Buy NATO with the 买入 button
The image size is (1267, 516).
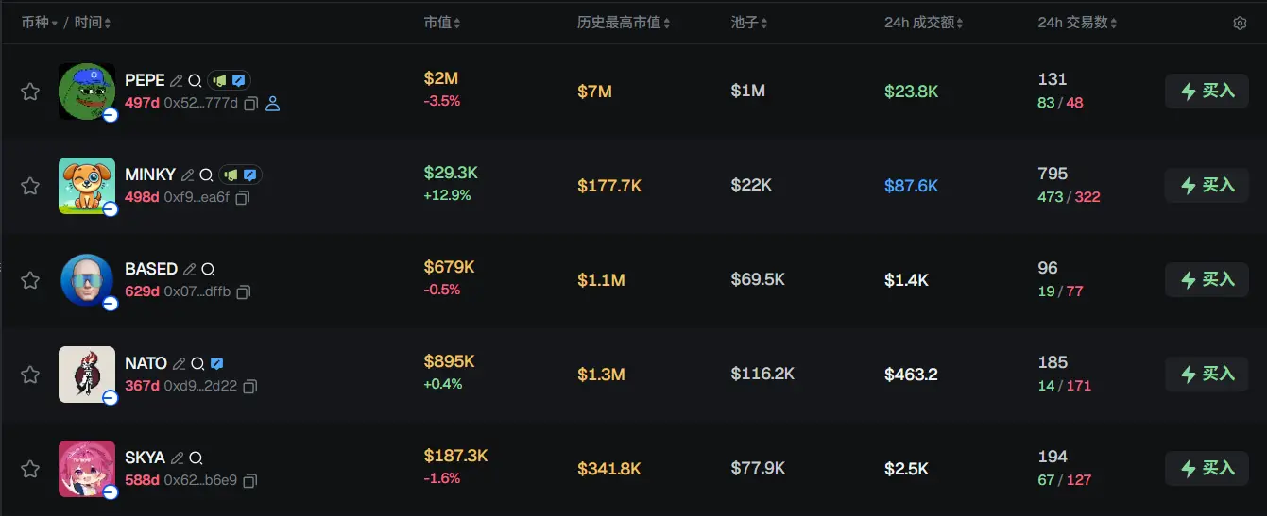coord(1207,375)
